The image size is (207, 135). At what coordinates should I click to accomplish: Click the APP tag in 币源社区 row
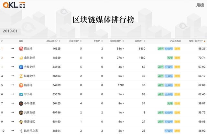click(x=160, y=122)
